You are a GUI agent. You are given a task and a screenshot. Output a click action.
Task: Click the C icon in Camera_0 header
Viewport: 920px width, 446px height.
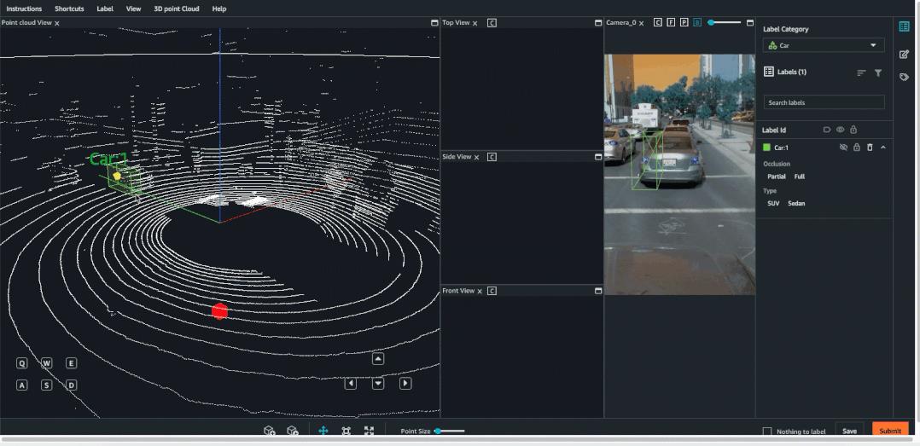pos(658,22)
